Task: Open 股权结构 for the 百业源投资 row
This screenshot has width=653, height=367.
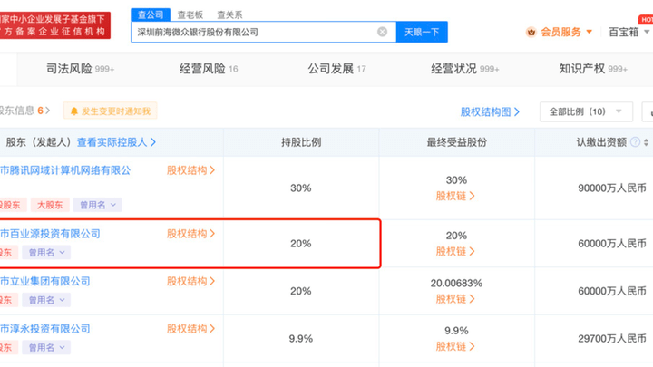Action: 190,234
